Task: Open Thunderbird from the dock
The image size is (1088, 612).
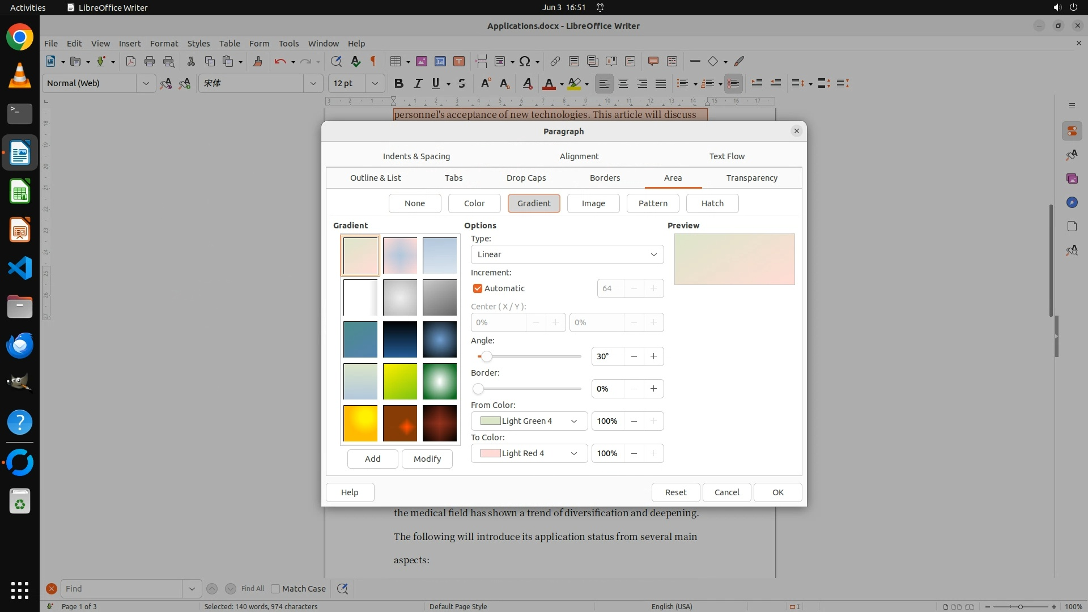Action: [x=20, y=345]
